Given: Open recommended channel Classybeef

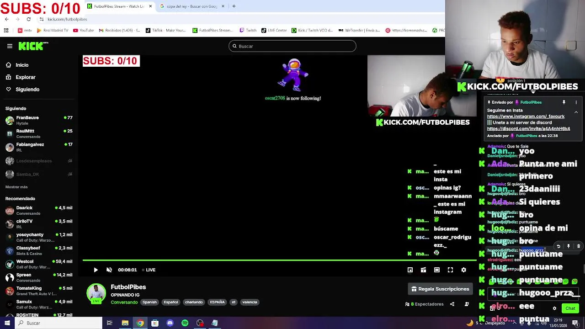Looking at the screenshot, I should click(x=39, y=250).
